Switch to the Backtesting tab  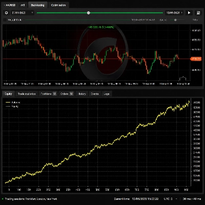pos(37,5)
